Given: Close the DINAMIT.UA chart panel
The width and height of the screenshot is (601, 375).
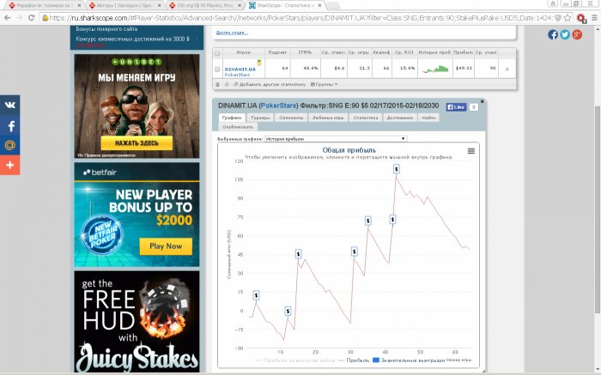Looking at the screenshot, I should 483,101.
